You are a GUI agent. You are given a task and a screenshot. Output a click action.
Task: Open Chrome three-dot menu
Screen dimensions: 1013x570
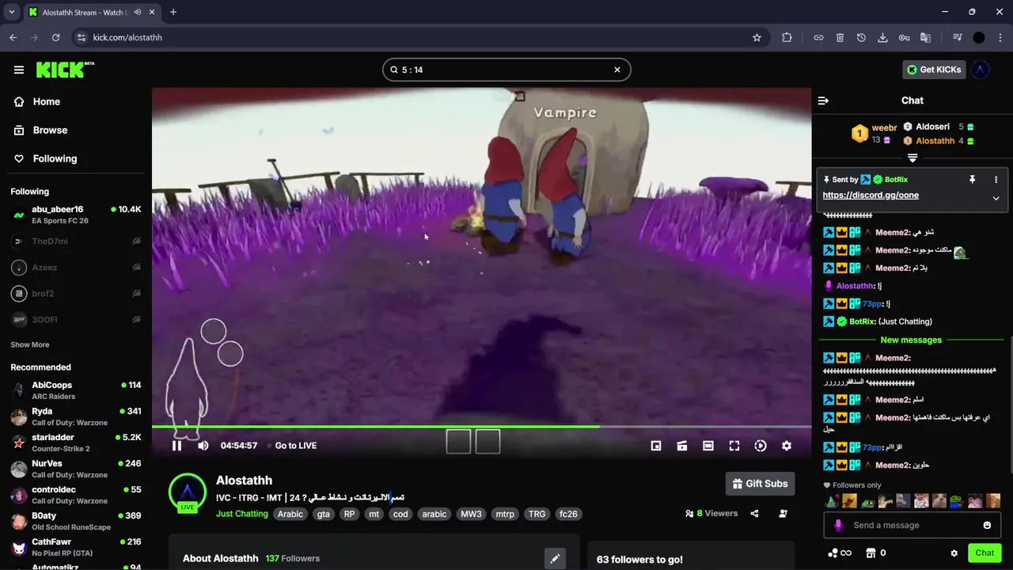point(1000,37)
